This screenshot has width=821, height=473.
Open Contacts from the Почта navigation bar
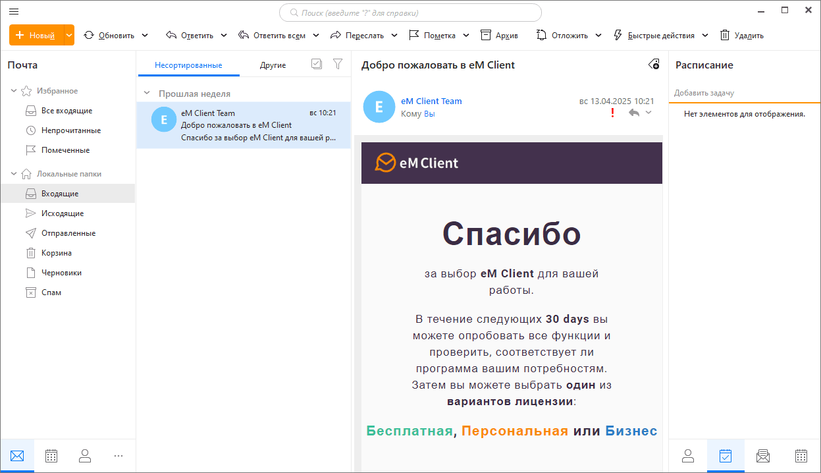85,455
